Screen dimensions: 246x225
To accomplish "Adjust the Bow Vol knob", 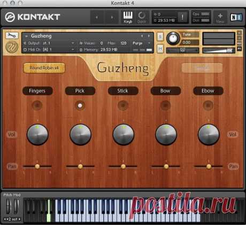I will pos(166,135).
